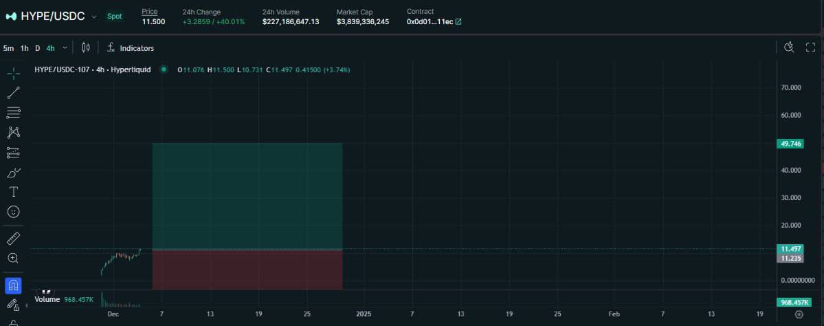
Task: Open the emoji icons tool
Action: pyautogui.click(x=14, y=211)
